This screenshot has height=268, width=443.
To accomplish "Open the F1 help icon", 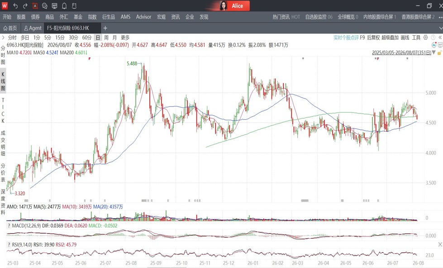I will (x=74, y=5).
